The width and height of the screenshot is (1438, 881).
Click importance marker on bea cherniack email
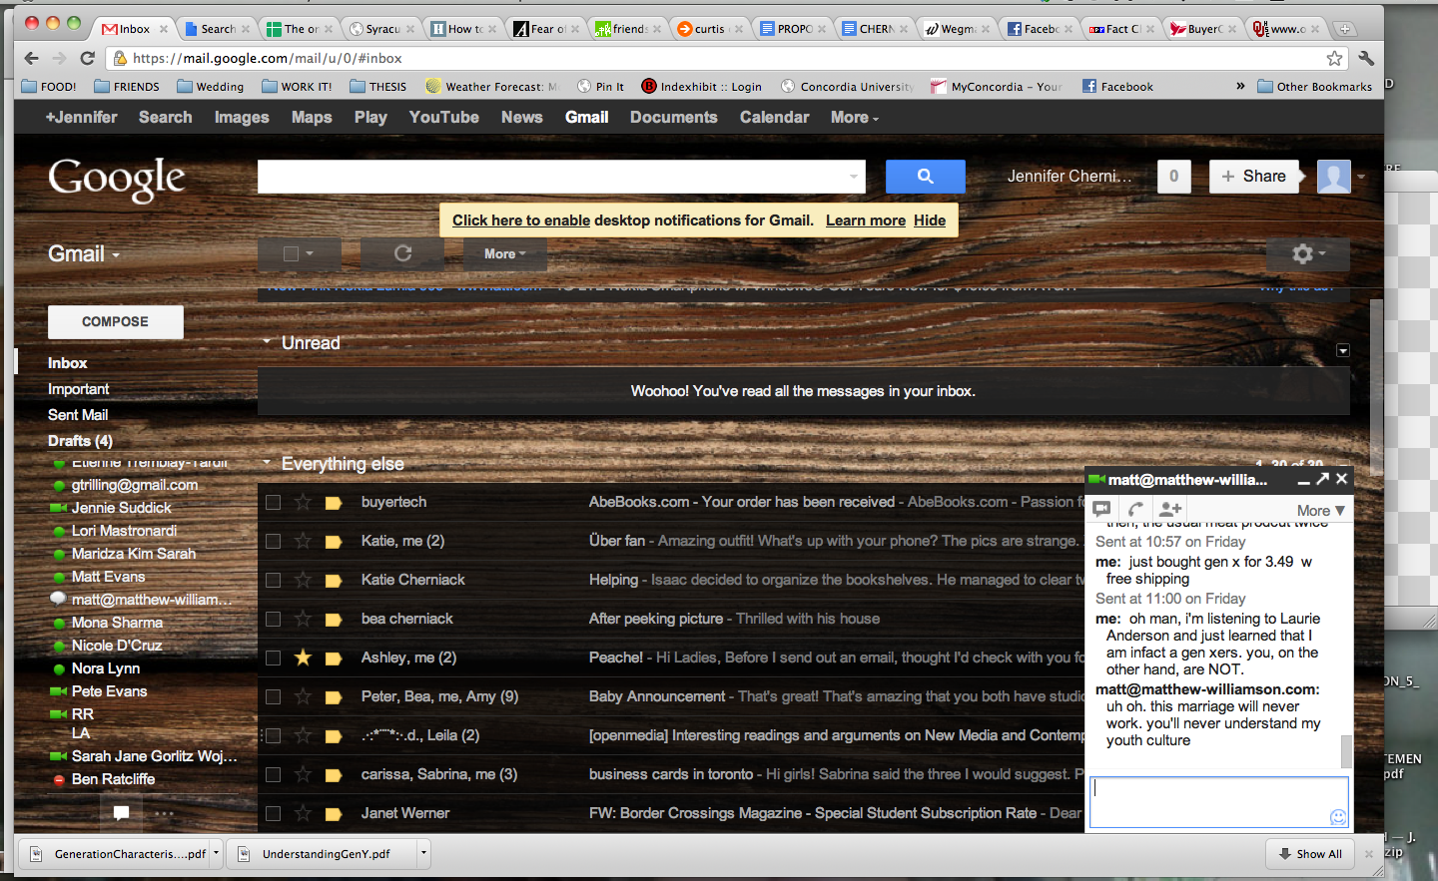334,619
